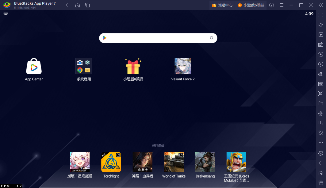Open the 小遊戲&獎品 gift app icon

pos(133,66)
